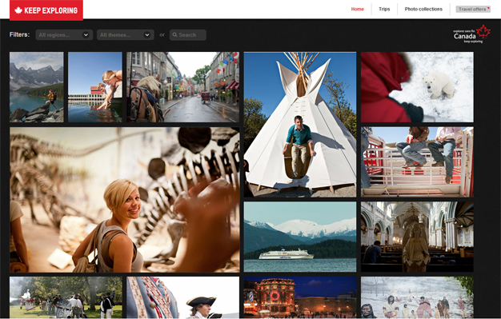This screenshot has height=319, width=501.
Task: Open the Trips menu item
Action: pos(384,9)
